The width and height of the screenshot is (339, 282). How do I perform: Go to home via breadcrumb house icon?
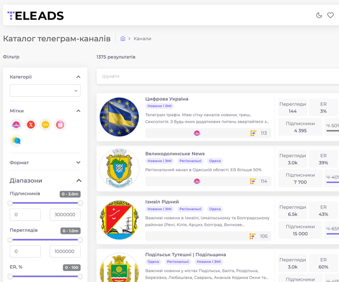(x=123, y=39)
